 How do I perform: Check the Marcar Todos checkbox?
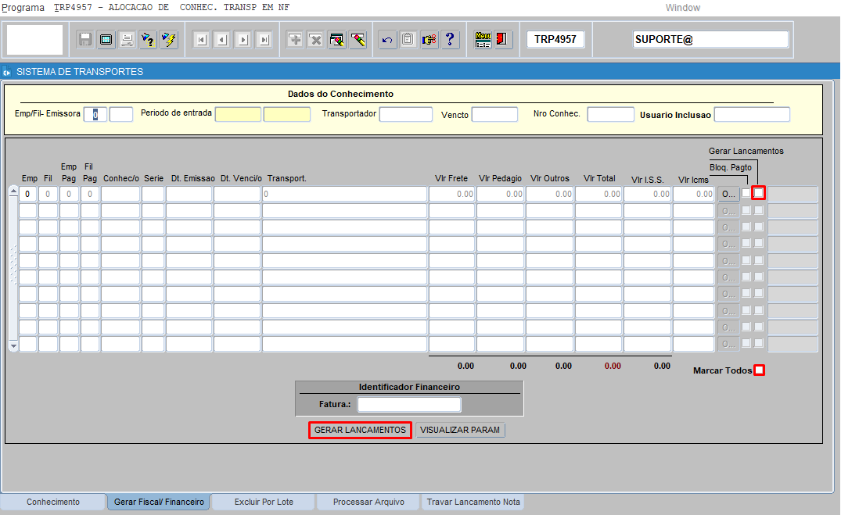pyautogui.click(x=759, y=370)
